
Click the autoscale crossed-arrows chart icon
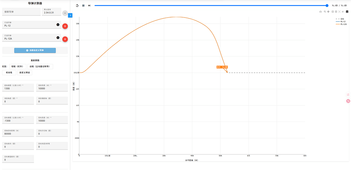click(x=339, y=12)
